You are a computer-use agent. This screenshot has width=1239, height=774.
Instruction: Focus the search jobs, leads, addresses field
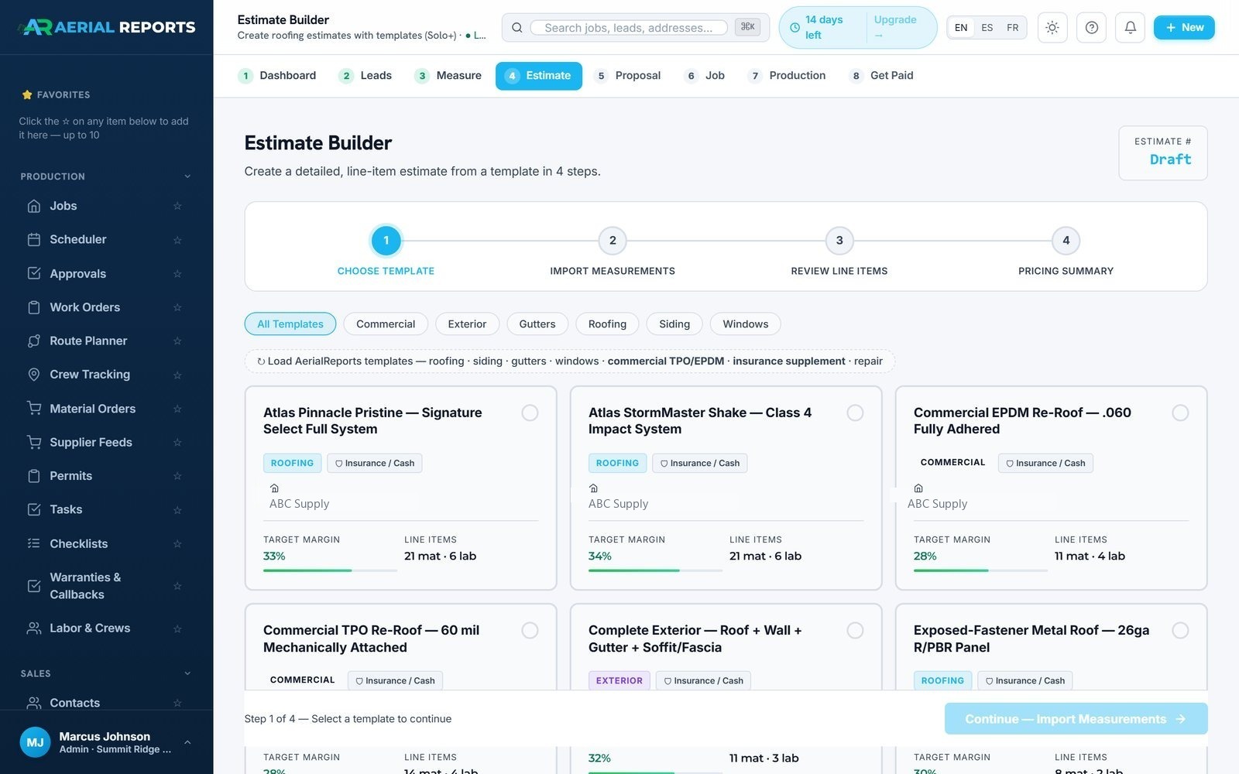[x=628, y=28]
